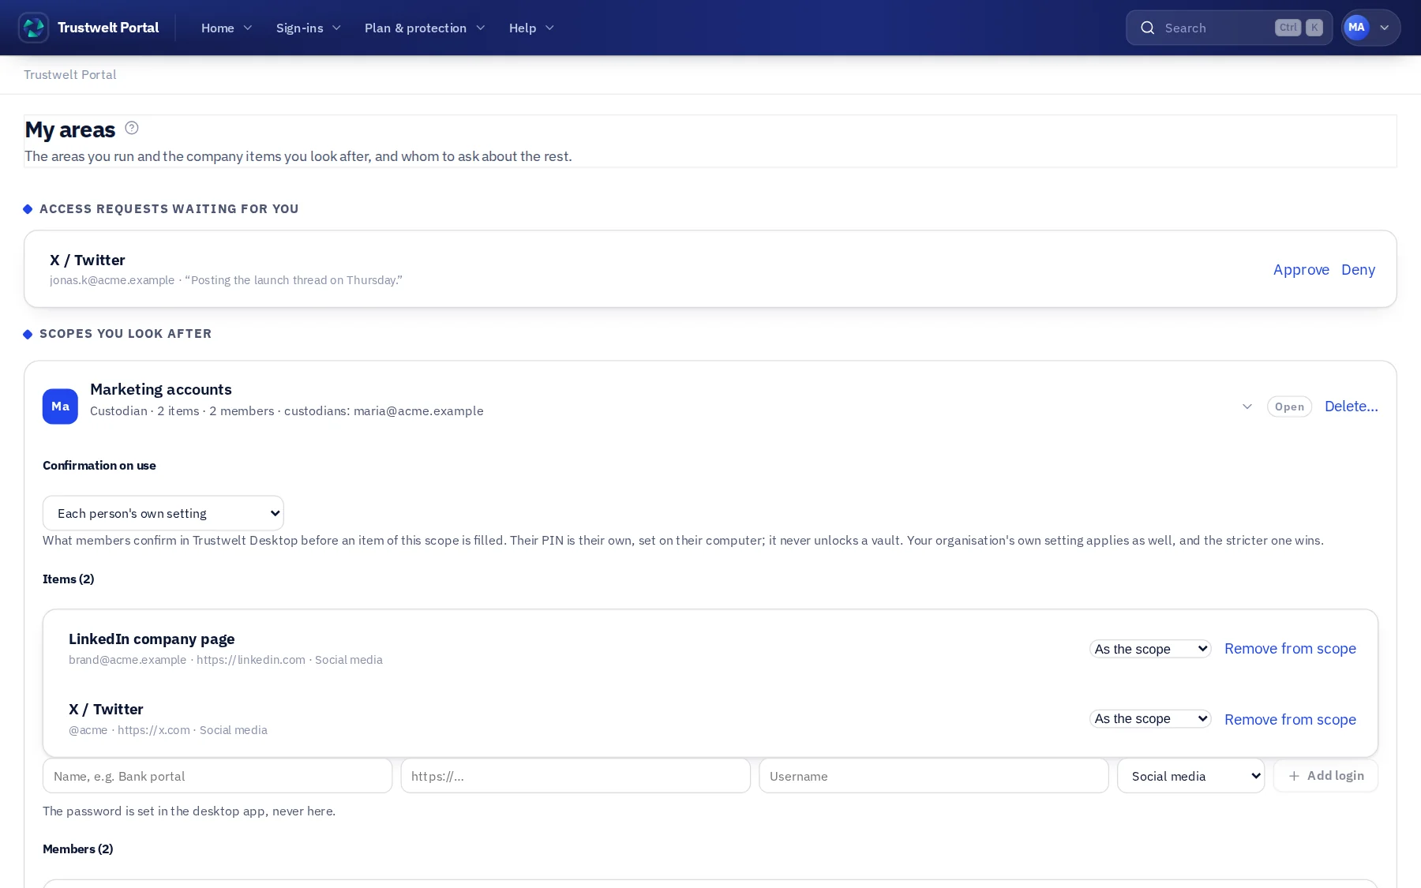Viewport: 1421px width, 888px height.
Task: Open the Sign-ins menu
Action: click(x=309, y=28)
